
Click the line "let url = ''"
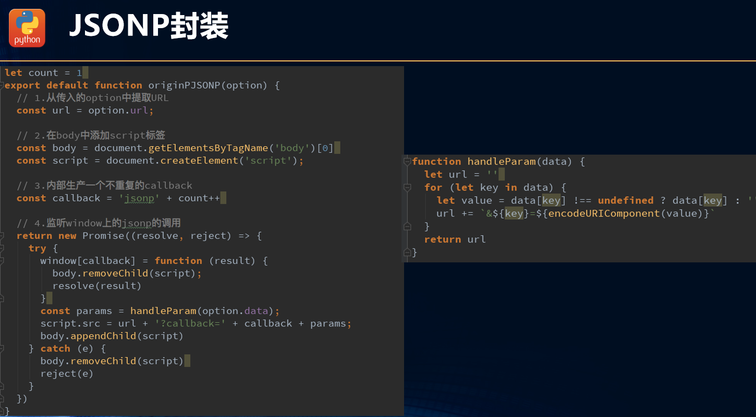pos(461,174)
